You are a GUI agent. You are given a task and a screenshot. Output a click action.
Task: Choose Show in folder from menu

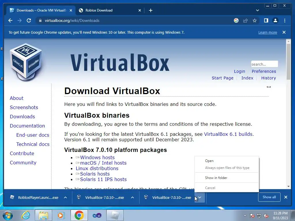pyautogui.click(x=227, y=178)
